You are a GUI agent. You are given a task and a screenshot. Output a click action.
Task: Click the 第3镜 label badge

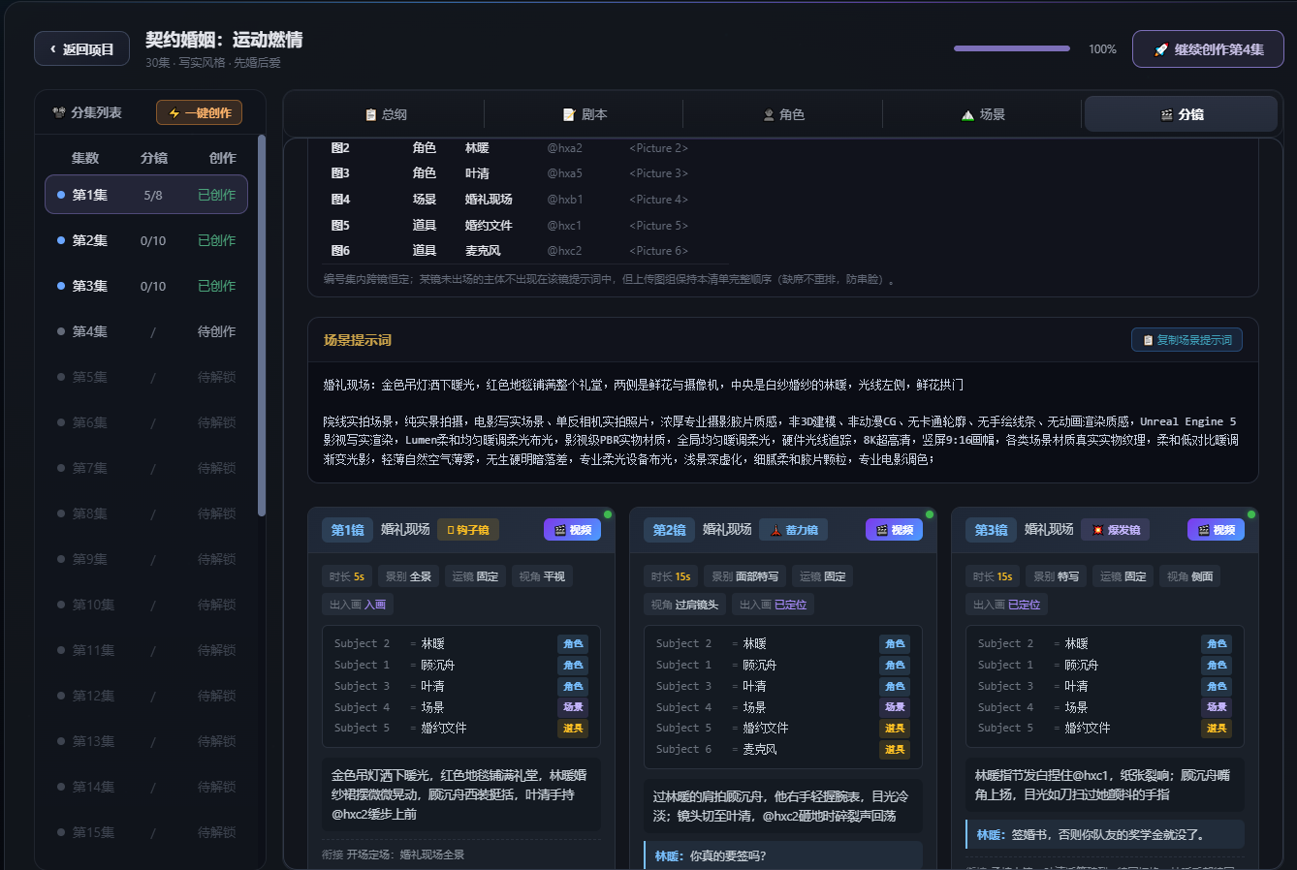(991, 530)
